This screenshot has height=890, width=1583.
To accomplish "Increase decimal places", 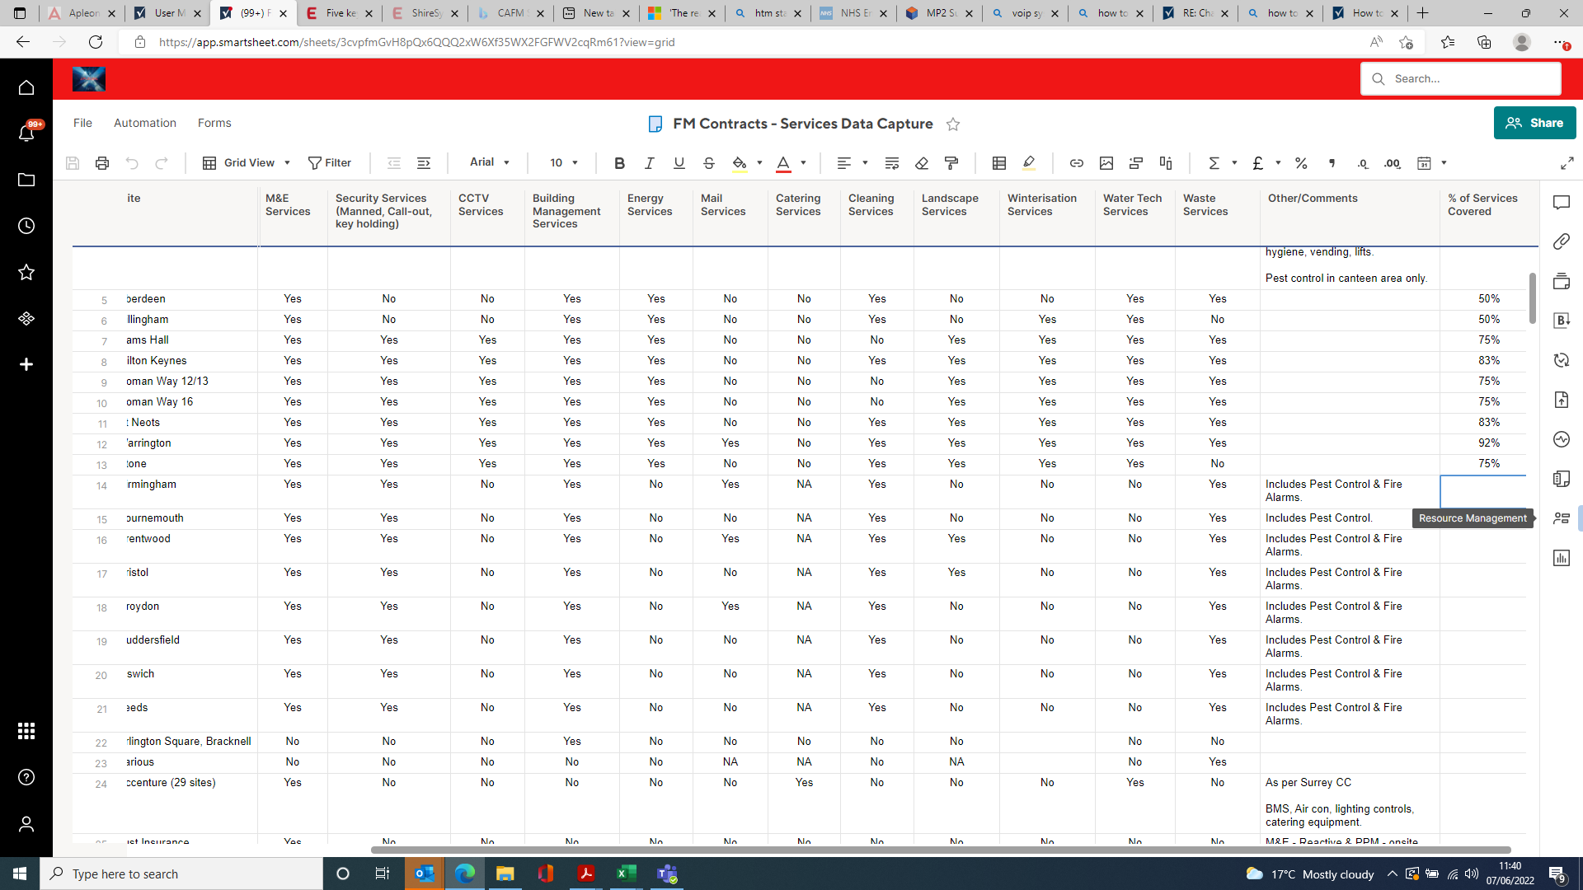I will 1393,163.
